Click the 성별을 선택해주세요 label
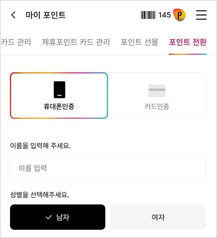217x238 pixels. (x=39, y=194)
